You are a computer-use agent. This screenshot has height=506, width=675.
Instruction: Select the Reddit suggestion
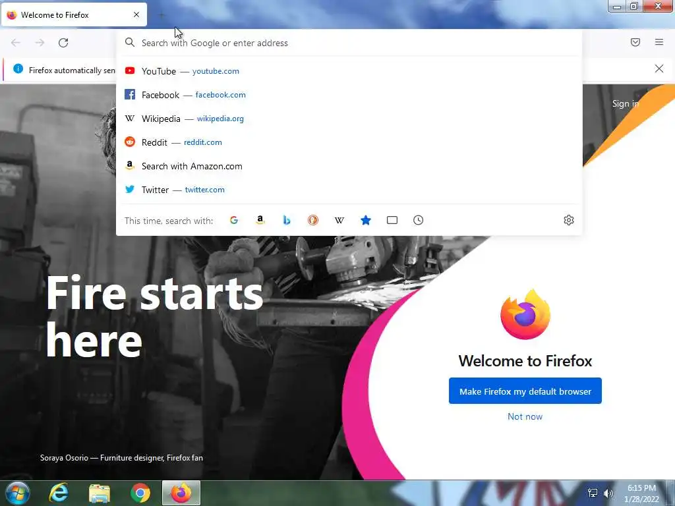pos(349,142)
